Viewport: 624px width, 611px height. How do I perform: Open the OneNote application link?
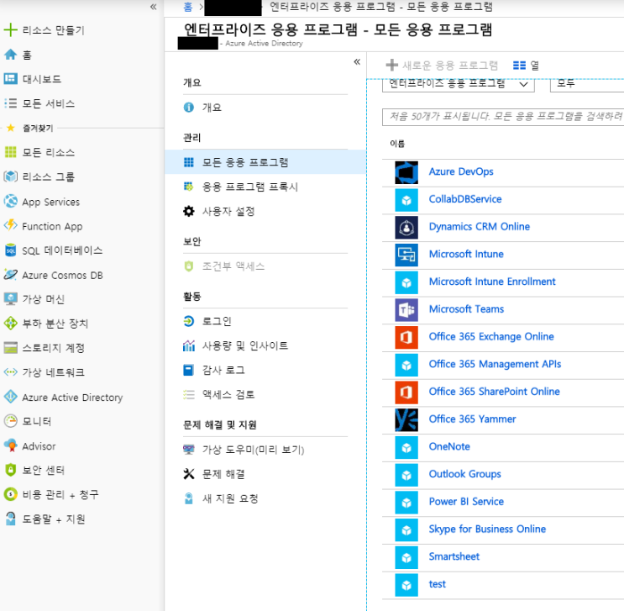(x=449, y=446)
